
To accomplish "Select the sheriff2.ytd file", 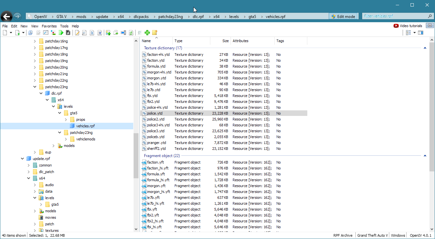I will point(156,149).
